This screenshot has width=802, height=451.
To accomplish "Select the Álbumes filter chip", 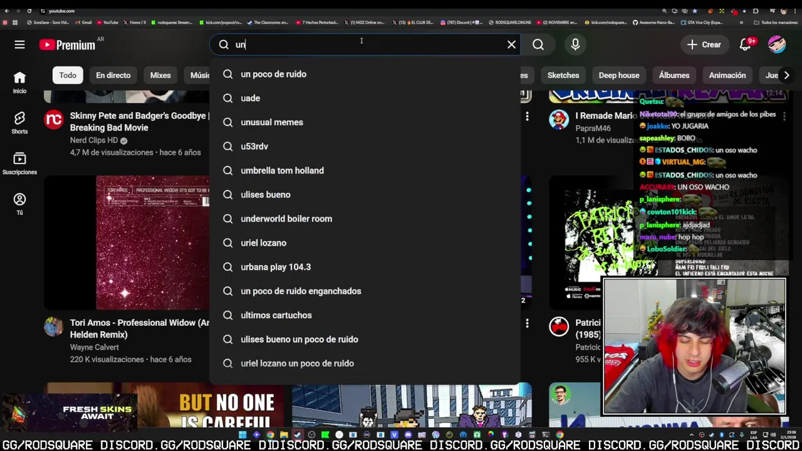I will [x=674, y=75].
